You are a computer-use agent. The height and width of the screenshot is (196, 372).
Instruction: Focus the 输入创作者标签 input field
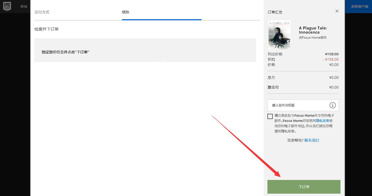point(297,105)
